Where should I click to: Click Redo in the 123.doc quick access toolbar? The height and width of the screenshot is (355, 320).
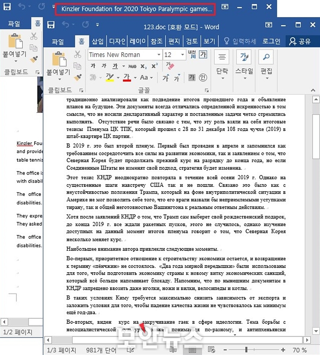86,24
